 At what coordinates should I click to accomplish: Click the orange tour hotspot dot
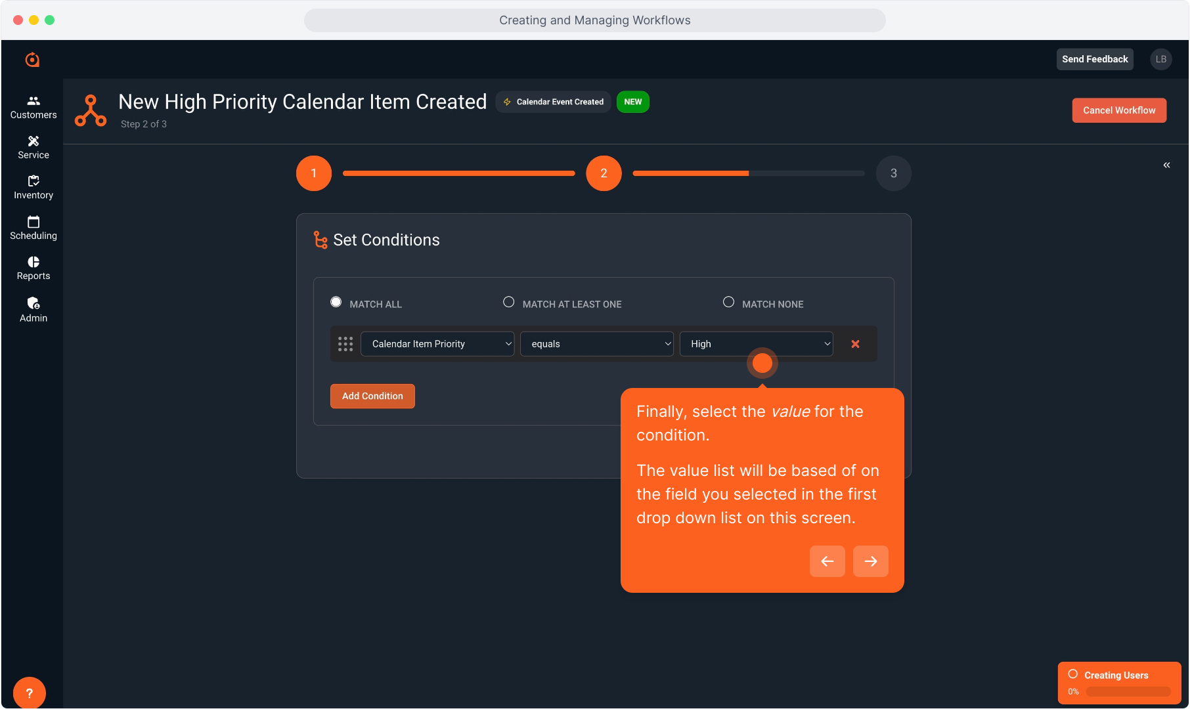tap(762, 363)
